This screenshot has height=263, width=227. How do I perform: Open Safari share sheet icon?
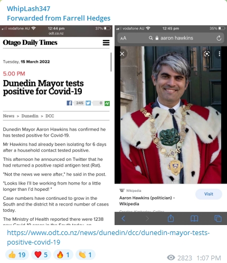click(171, 219)
